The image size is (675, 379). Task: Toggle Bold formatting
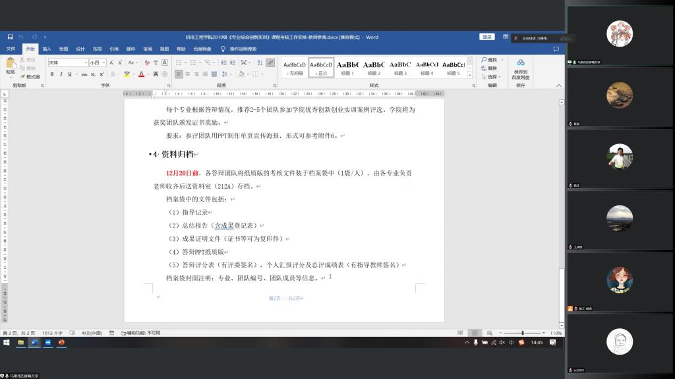point(52,74)
